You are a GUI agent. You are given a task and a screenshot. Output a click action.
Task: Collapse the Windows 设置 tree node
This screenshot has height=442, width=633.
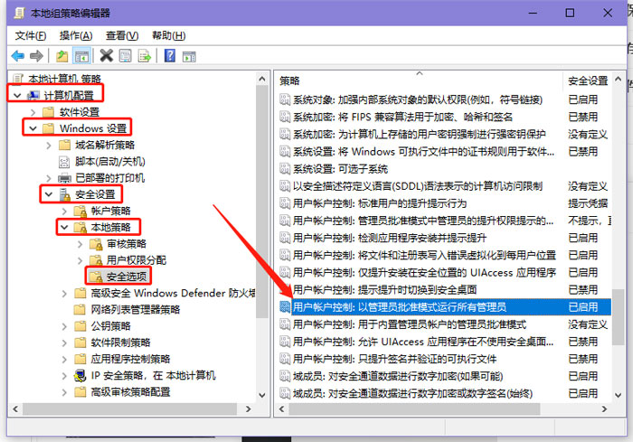pyautogui.click(x=33, y=128)
